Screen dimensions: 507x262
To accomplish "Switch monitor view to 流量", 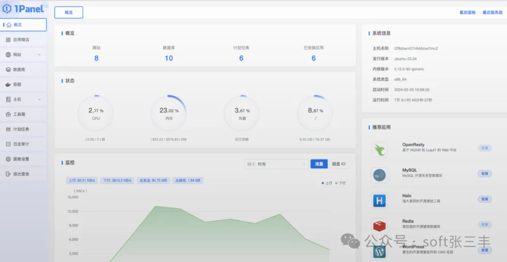I will [319, 164].
